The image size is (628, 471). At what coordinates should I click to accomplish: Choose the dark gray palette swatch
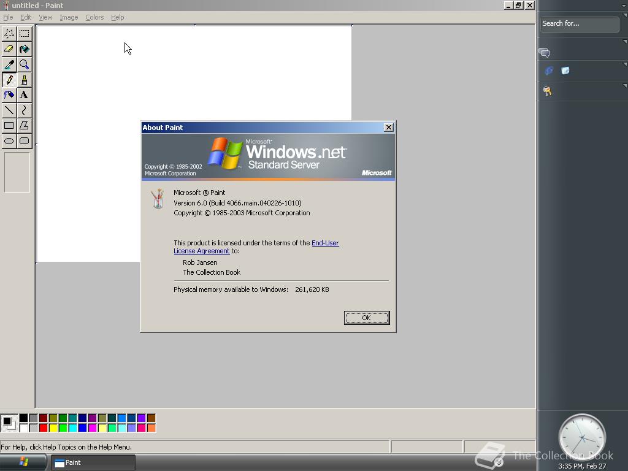34,418
